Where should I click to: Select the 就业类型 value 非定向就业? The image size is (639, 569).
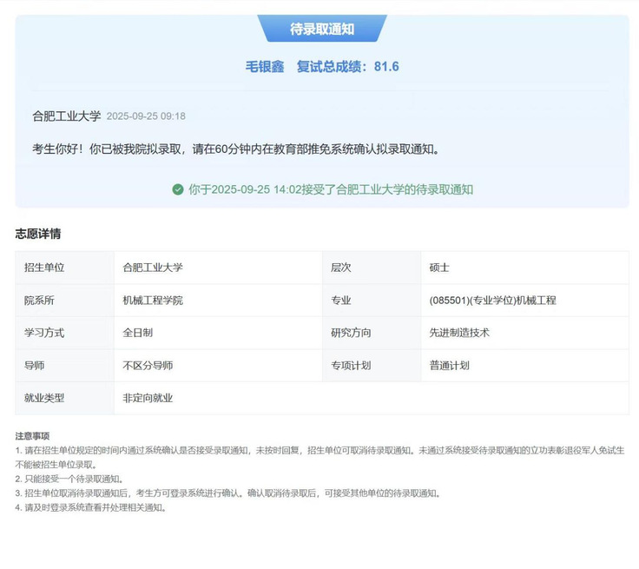point(148,398)
